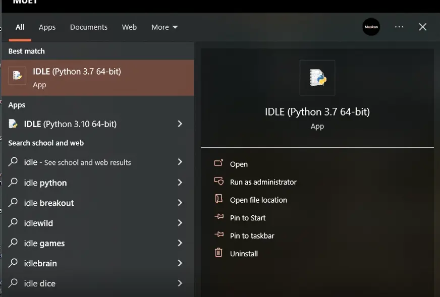Select the All tab
440x297 pixels.
click(20, 27)
